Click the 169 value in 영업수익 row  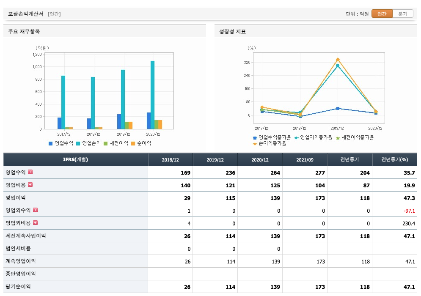tap(185, 173)
